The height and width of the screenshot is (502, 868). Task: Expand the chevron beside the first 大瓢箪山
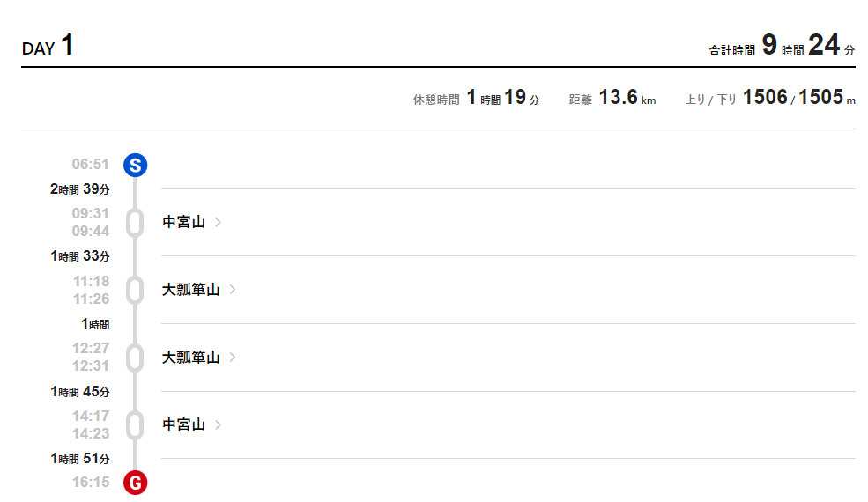click(x=233, y=290)
